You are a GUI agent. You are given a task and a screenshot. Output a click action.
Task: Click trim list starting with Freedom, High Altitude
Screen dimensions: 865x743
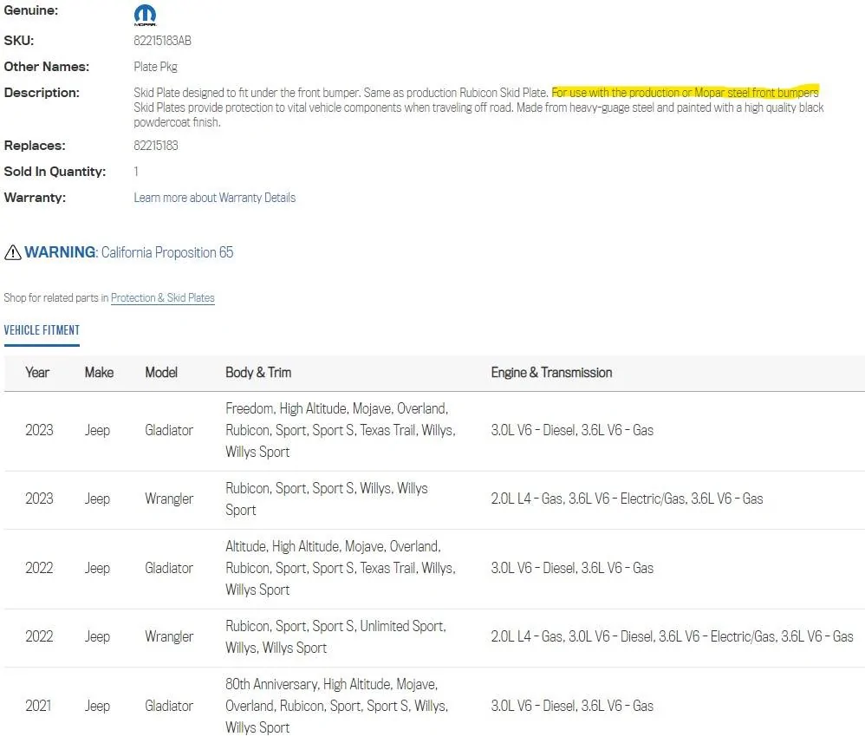tap(341, 431)
